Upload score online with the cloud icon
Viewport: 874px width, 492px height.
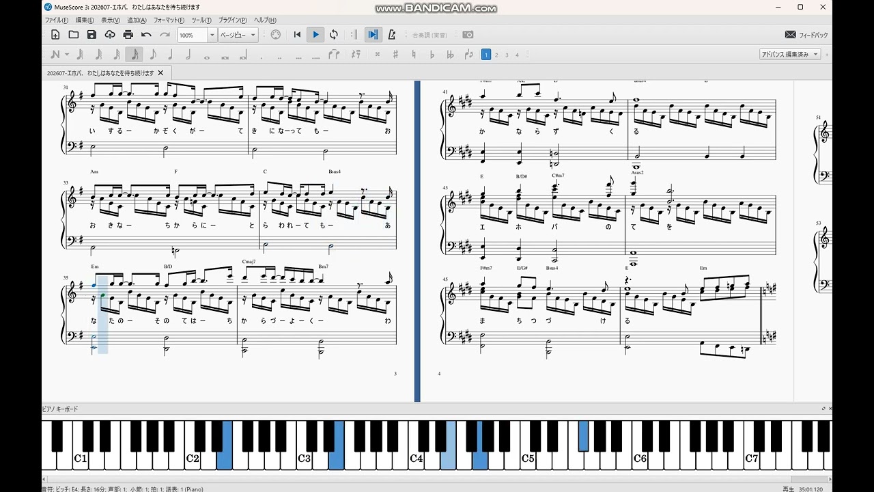110,35
